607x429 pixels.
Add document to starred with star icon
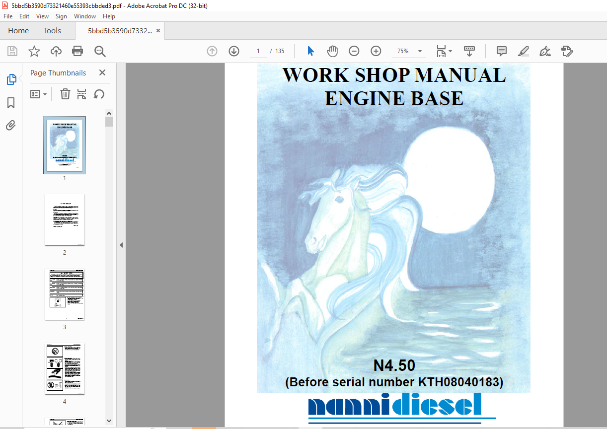[x=34, y=51]
